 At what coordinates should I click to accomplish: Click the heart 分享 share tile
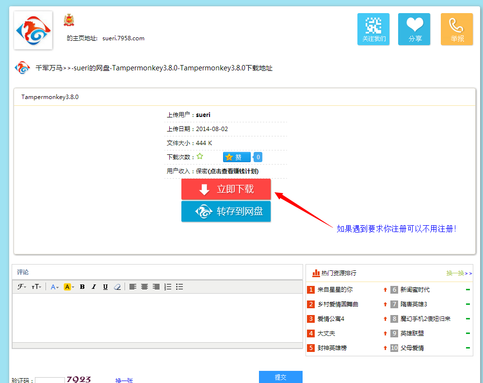414,29
